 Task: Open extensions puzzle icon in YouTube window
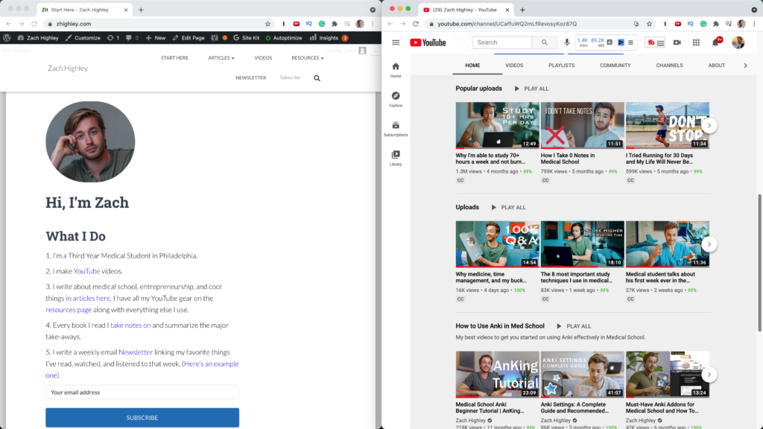[716, 24]
